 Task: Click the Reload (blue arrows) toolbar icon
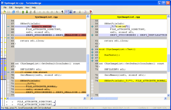(14, 12)
